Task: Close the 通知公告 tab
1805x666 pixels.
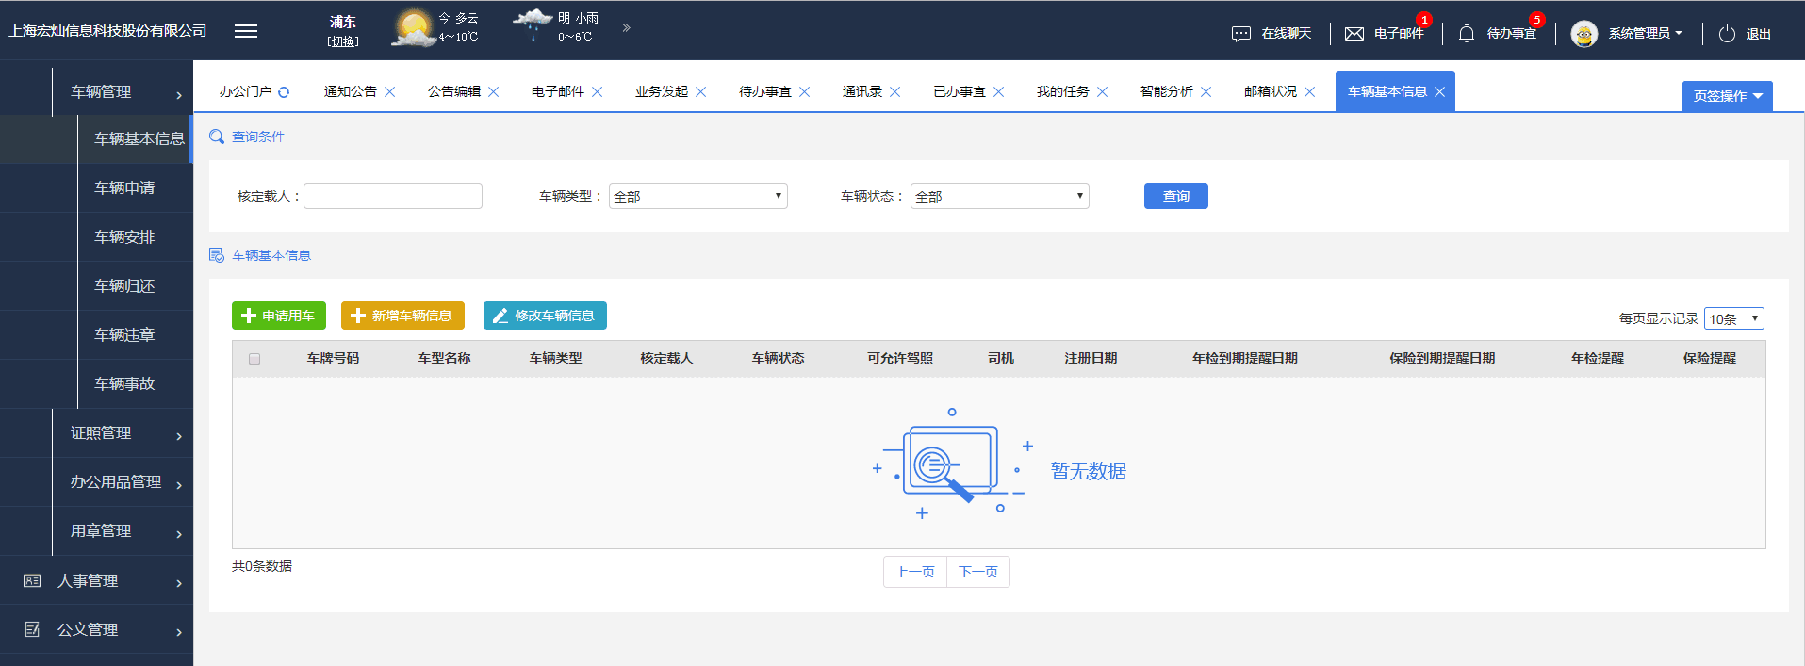Action: point(390,92)
